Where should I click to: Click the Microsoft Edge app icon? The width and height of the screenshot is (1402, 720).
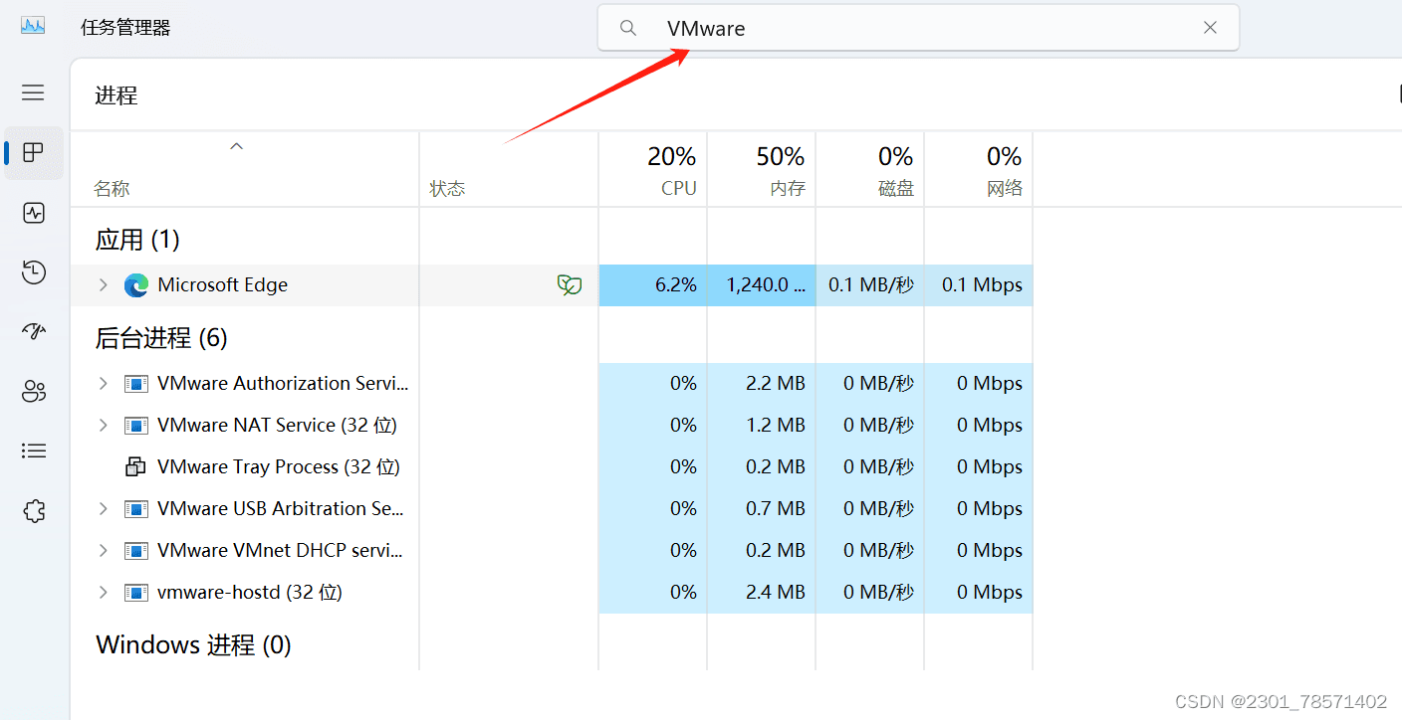tap(136, 285)
